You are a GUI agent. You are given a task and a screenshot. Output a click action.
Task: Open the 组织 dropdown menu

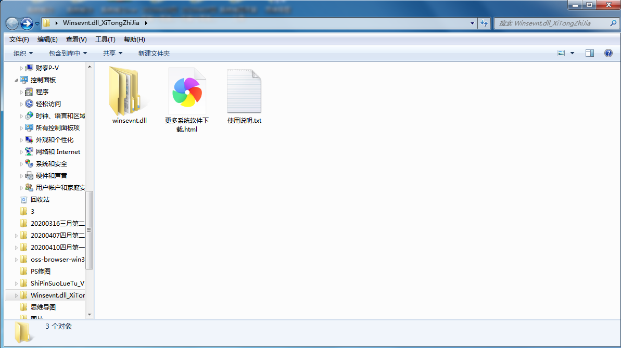[x=23, y=53]
